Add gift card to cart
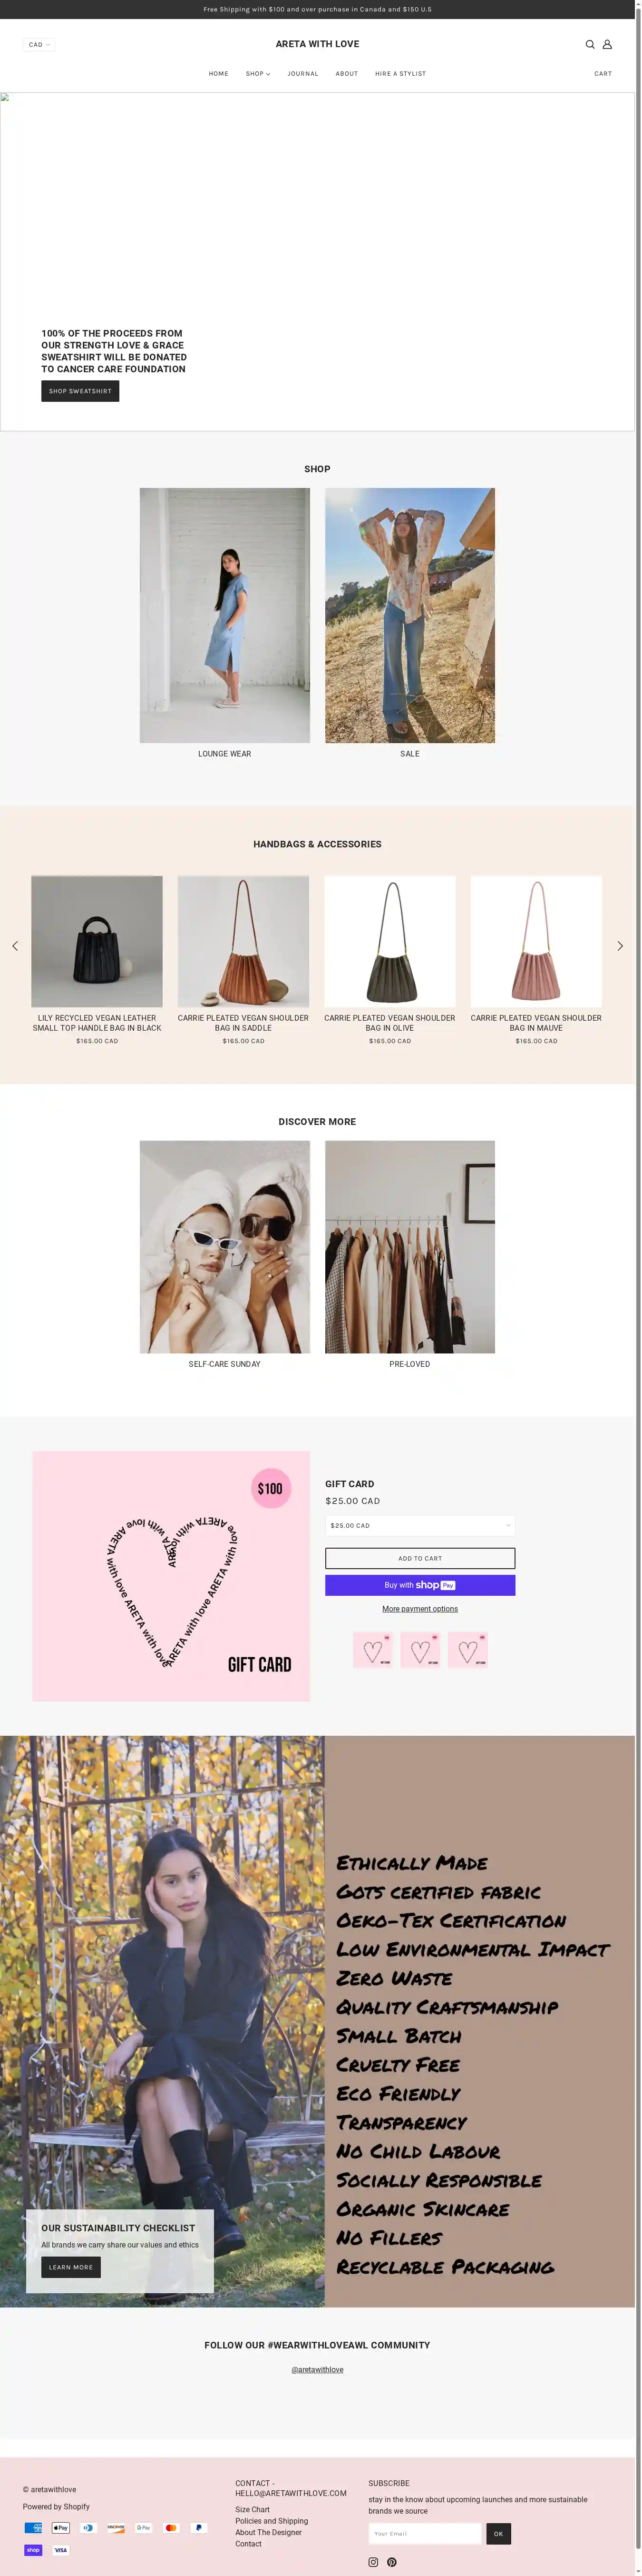This screenshot has width=642, height=2576. tap(420, 1558)
